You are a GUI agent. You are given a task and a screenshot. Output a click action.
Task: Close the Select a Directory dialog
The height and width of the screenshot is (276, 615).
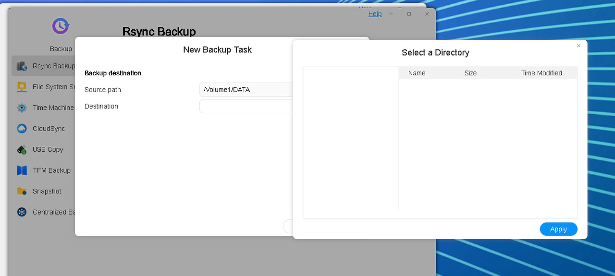pyautogui.click(x=578, y=46)
